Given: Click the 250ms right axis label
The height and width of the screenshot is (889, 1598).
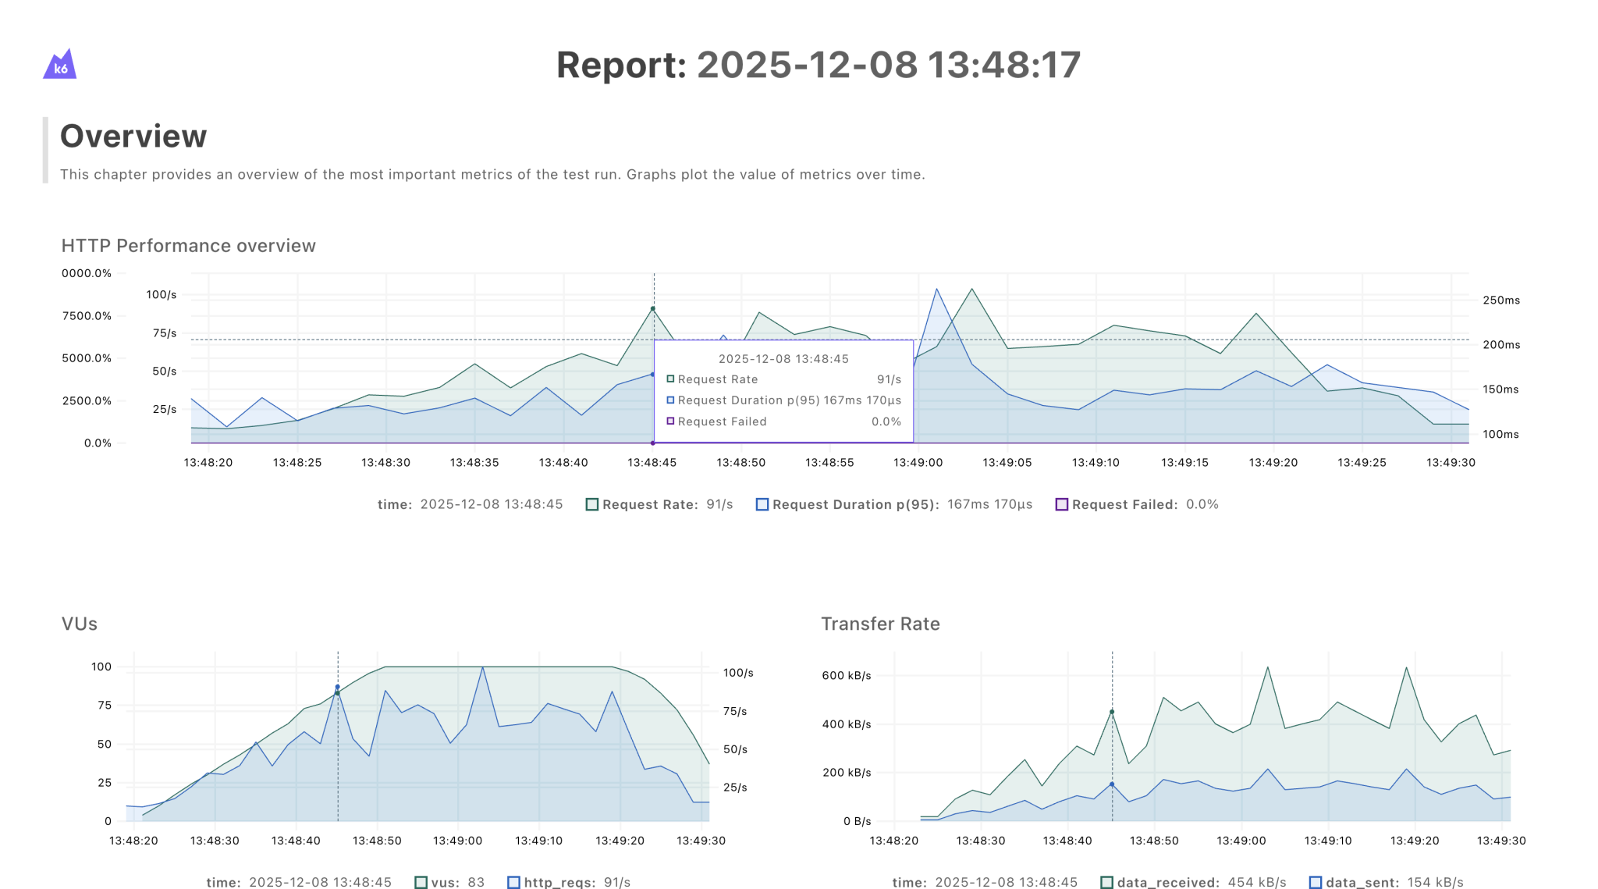Looking at the screenshot, I should pos(1500,300).
